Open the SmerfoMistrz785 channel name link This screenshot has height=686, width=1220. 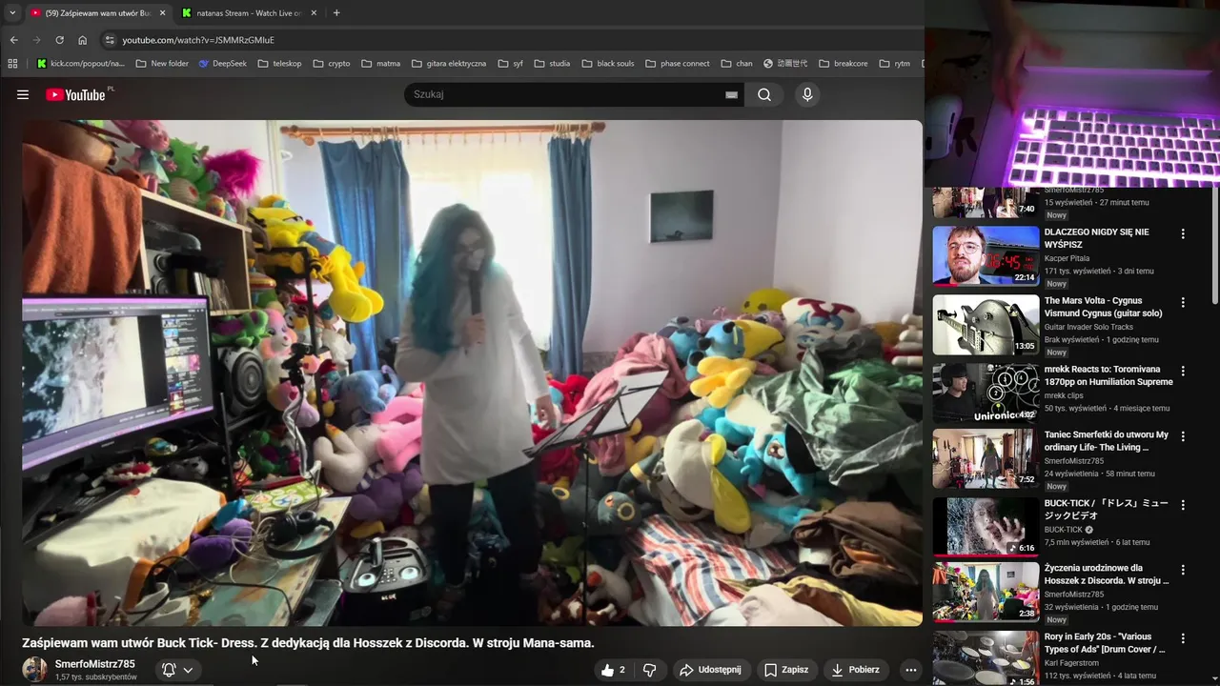(94, 664)
